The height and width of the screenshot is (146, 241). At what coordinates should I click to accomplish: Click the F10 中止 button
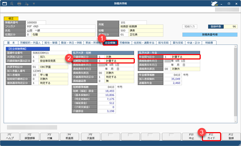pyautogui.click(x=191, y=137)
